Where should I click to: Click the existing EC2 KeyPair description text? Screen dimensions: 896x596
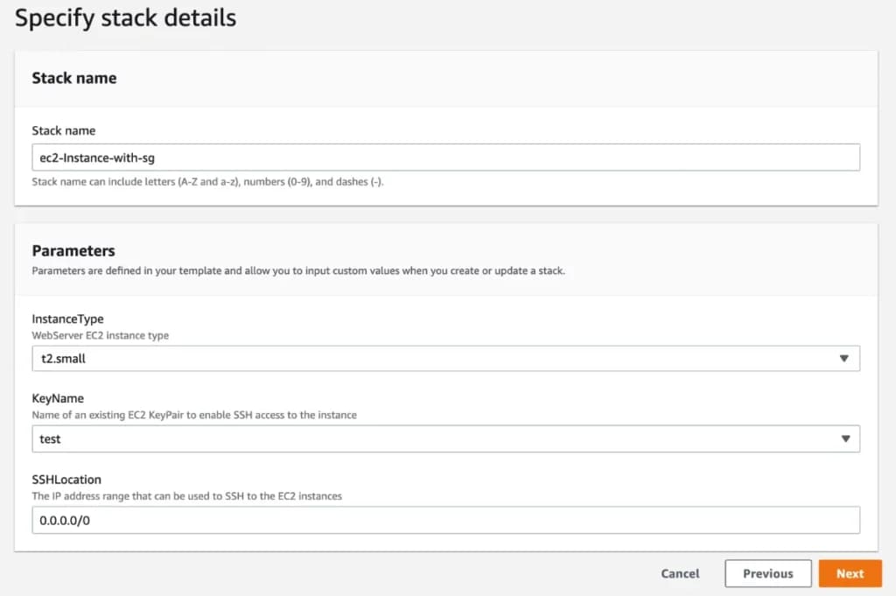[x=194, y=415]
